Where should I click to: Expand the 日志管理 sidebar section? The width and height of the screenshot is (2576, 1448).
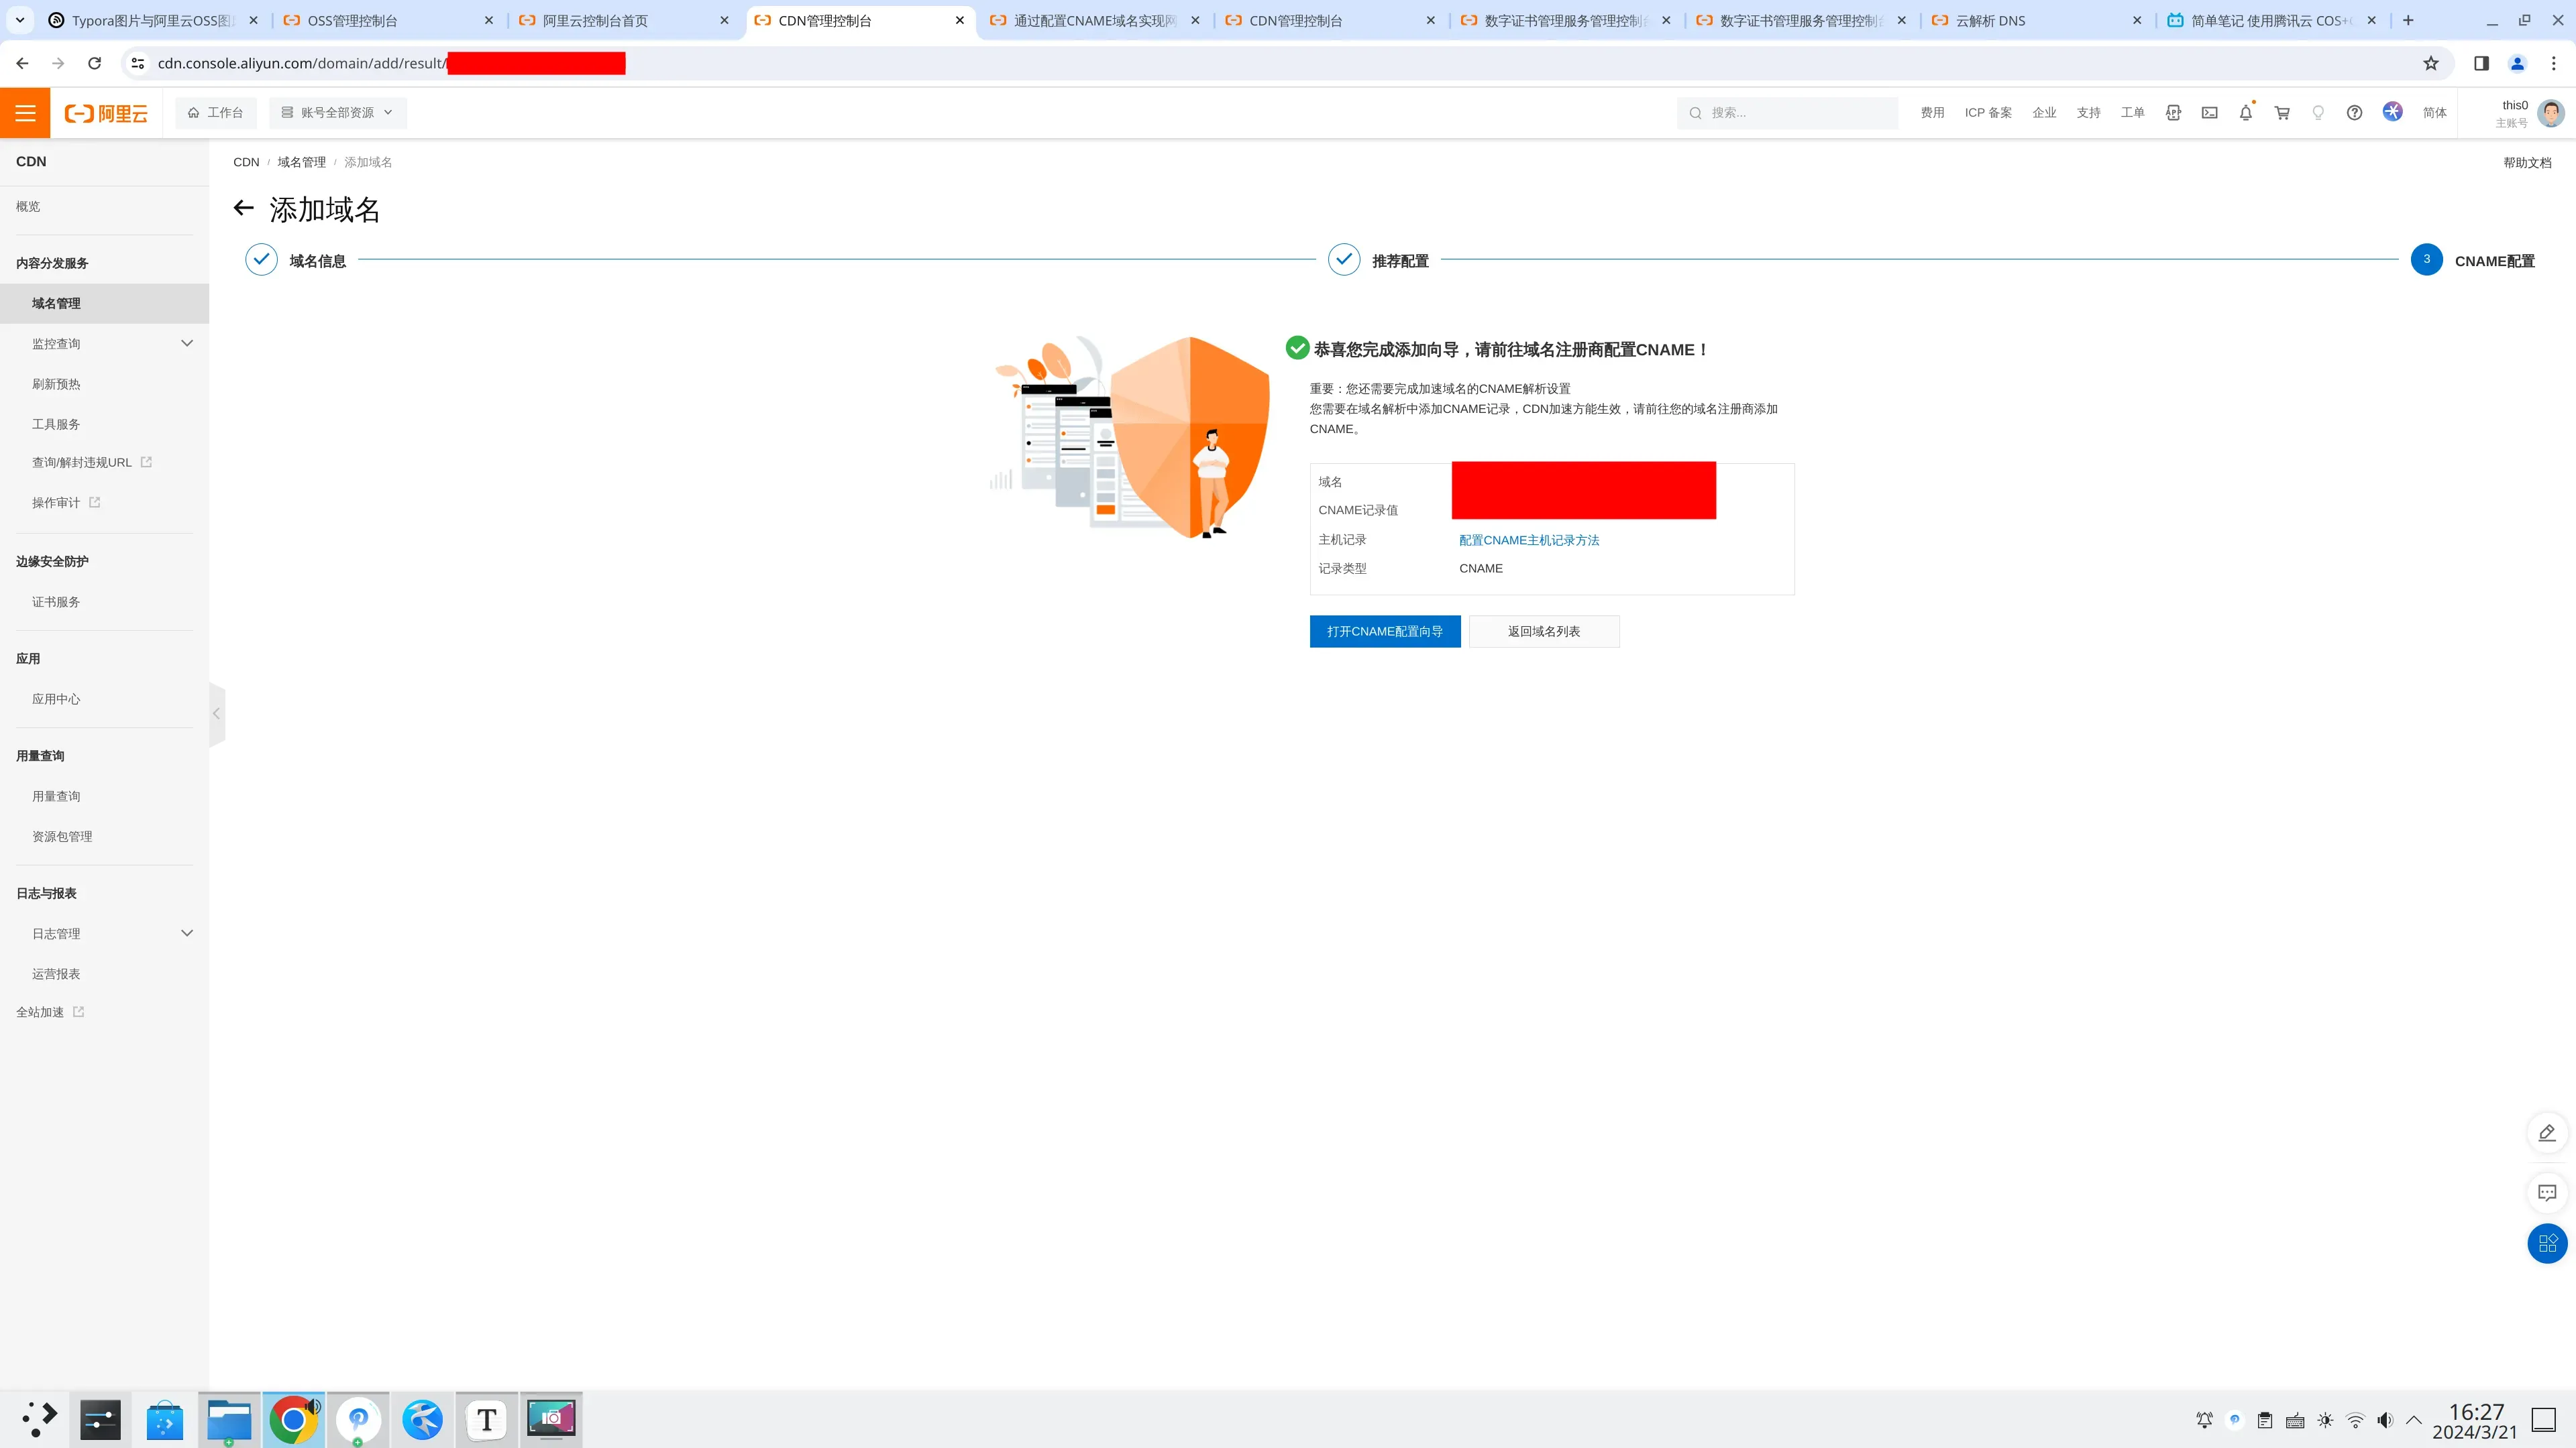pyautogui.click(x=186, y=933)
